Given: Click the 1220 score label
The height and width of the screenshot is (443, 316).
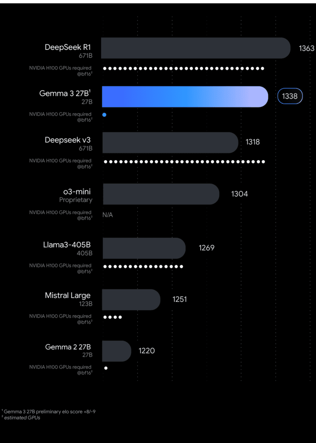Looking at the screenshot, I should [147, 350].
